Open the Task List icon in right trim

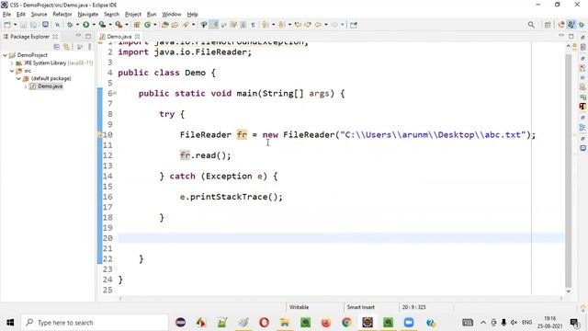coord(582,47)
